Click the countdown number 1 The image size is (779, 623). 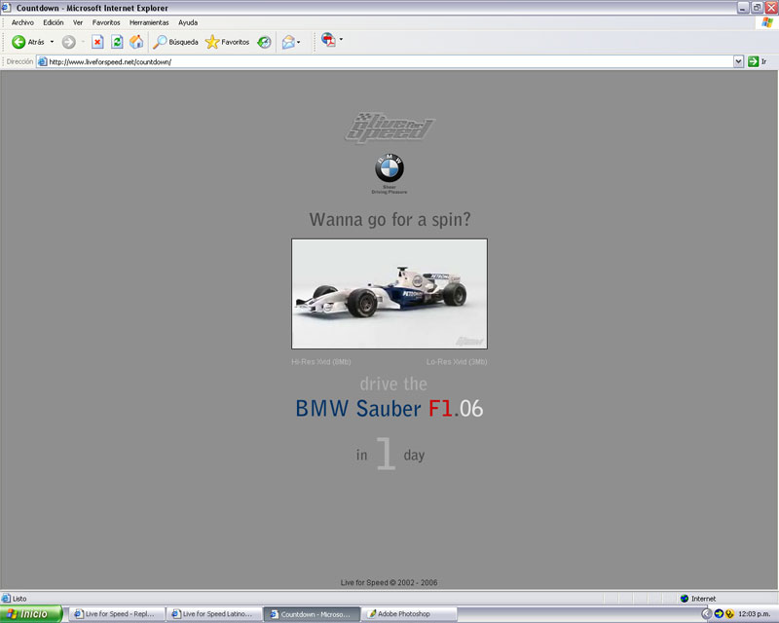386,453
